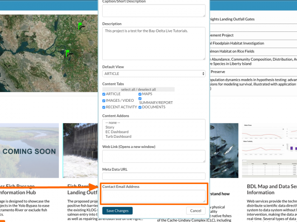Uncheck the IMAGES / VIDEO checkbox

pyautogui.click(x=104, y=101)
